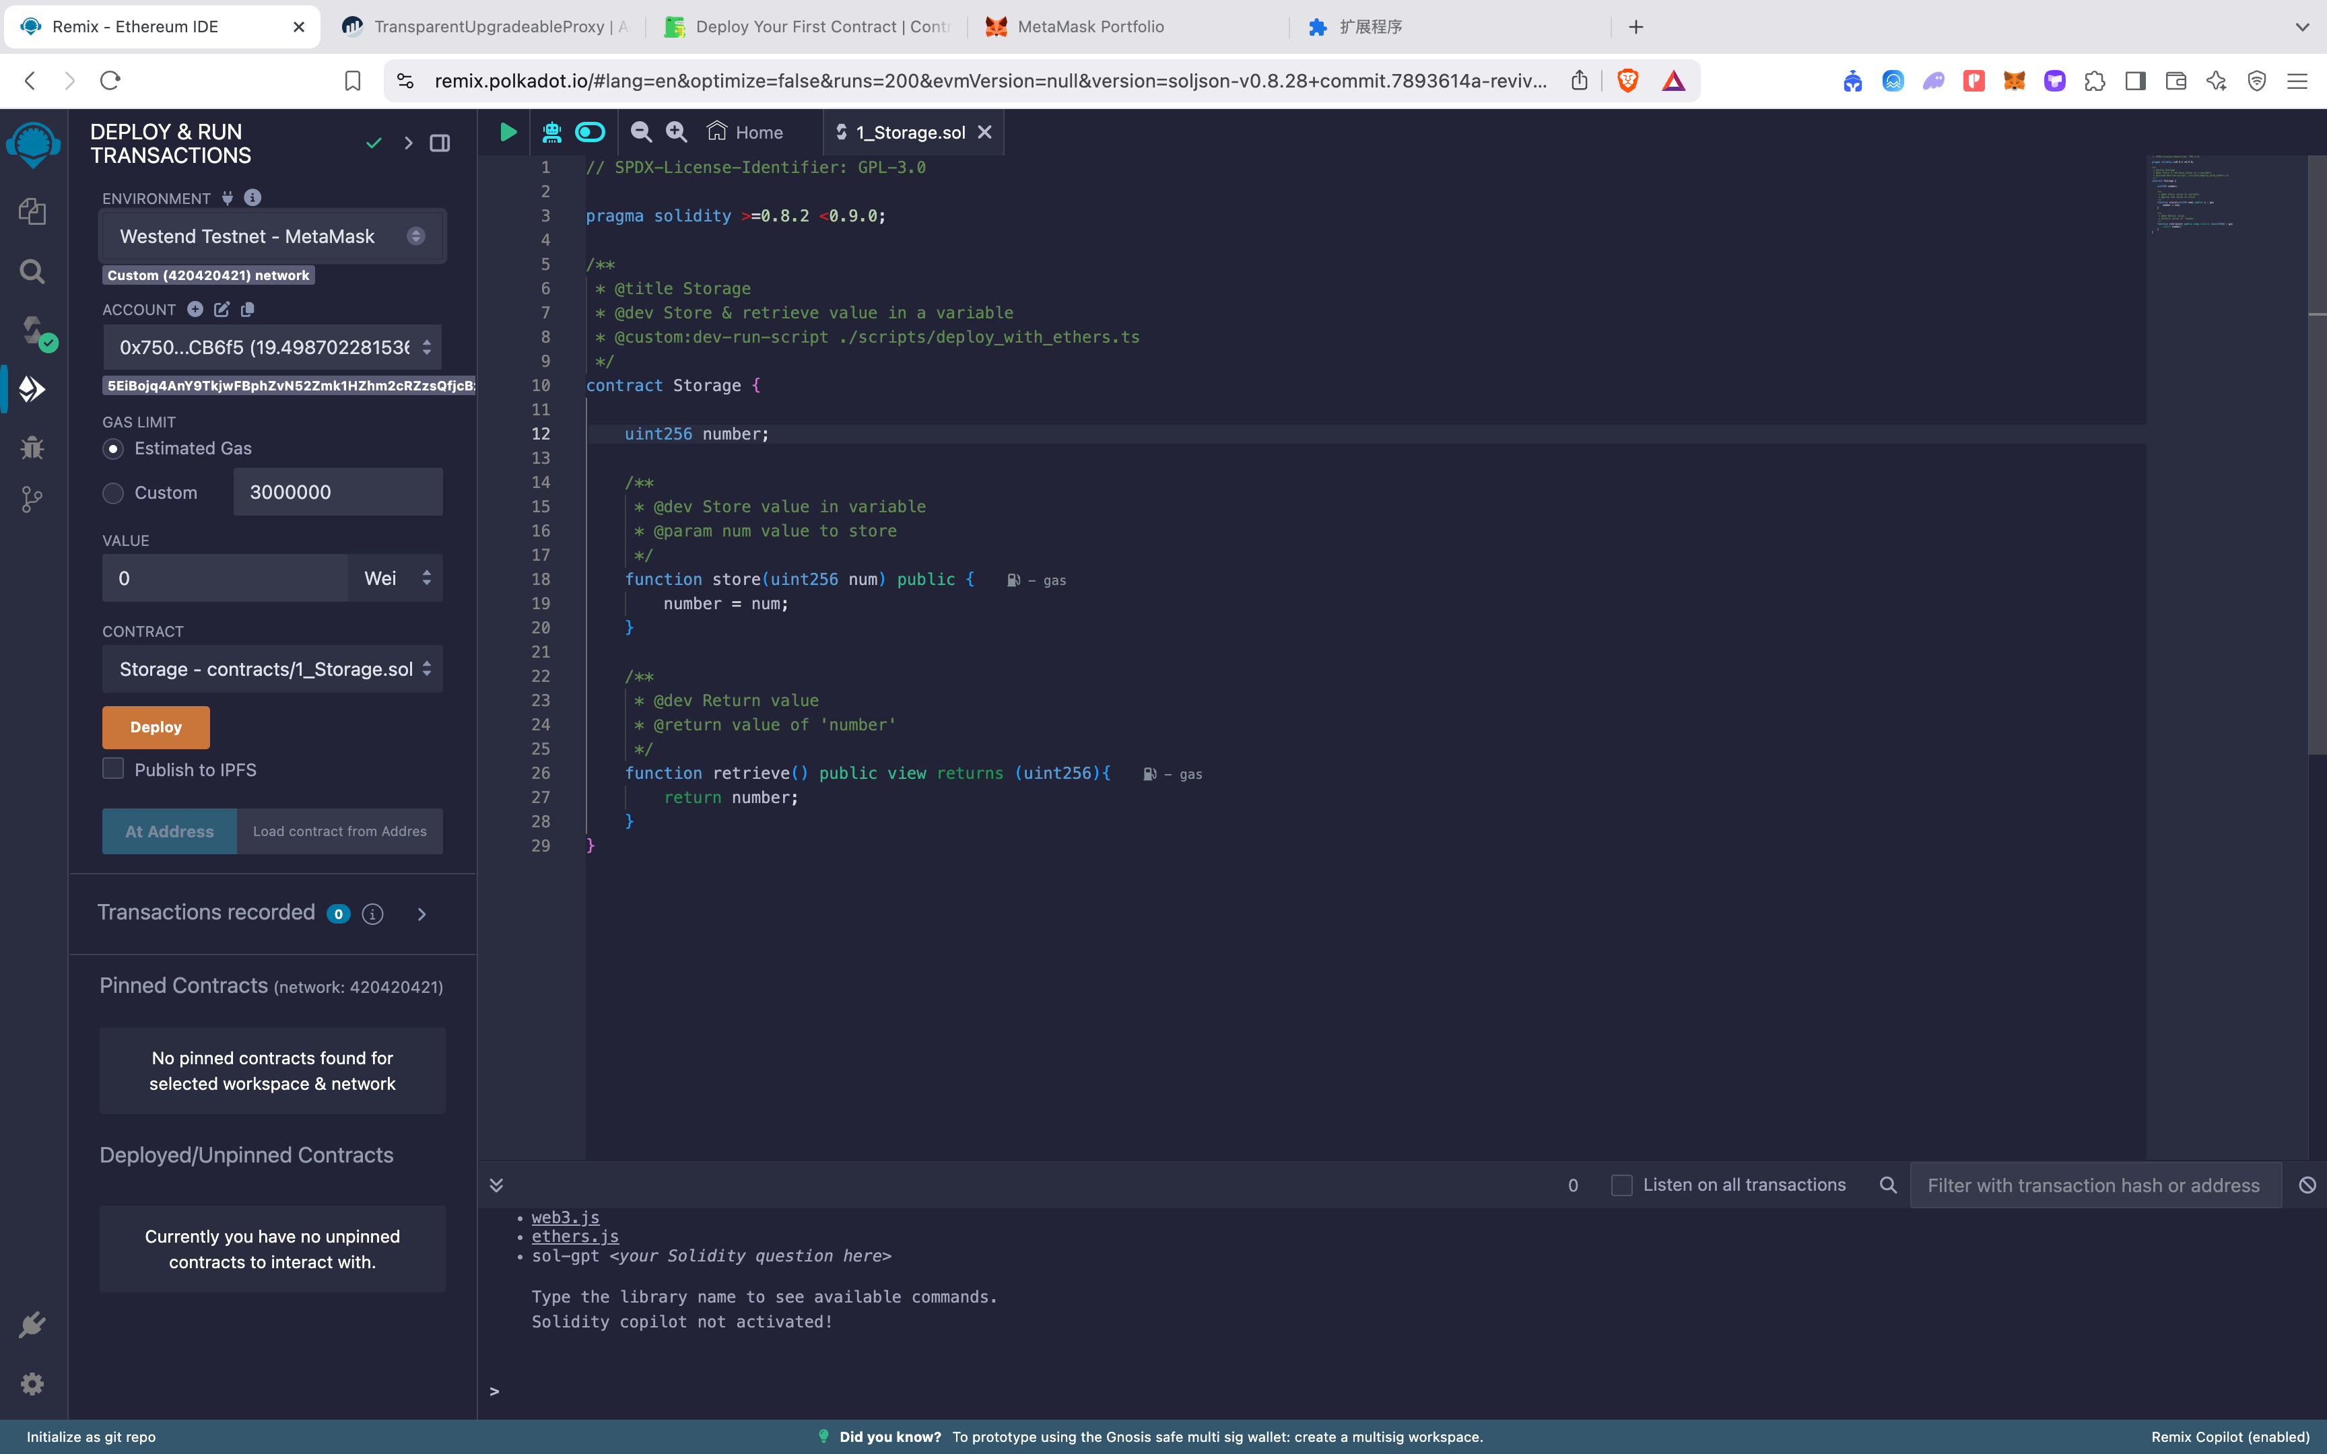Click the AI robot explain icon
The image size is (2327, 1454).
pos(552,132)
